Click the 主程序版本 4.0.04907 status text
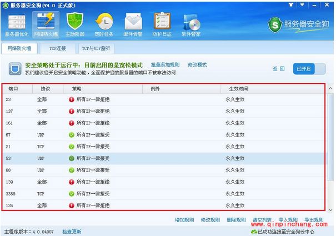The height and width of the screenshot is (236, 336). [29, 232]
